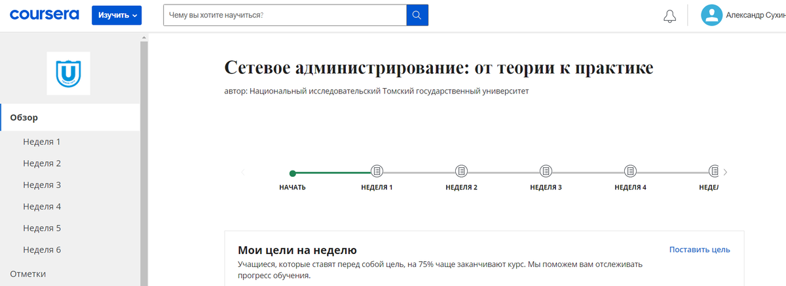
Task: Advance the week timeline with right chevron
Action: (725, 172)
